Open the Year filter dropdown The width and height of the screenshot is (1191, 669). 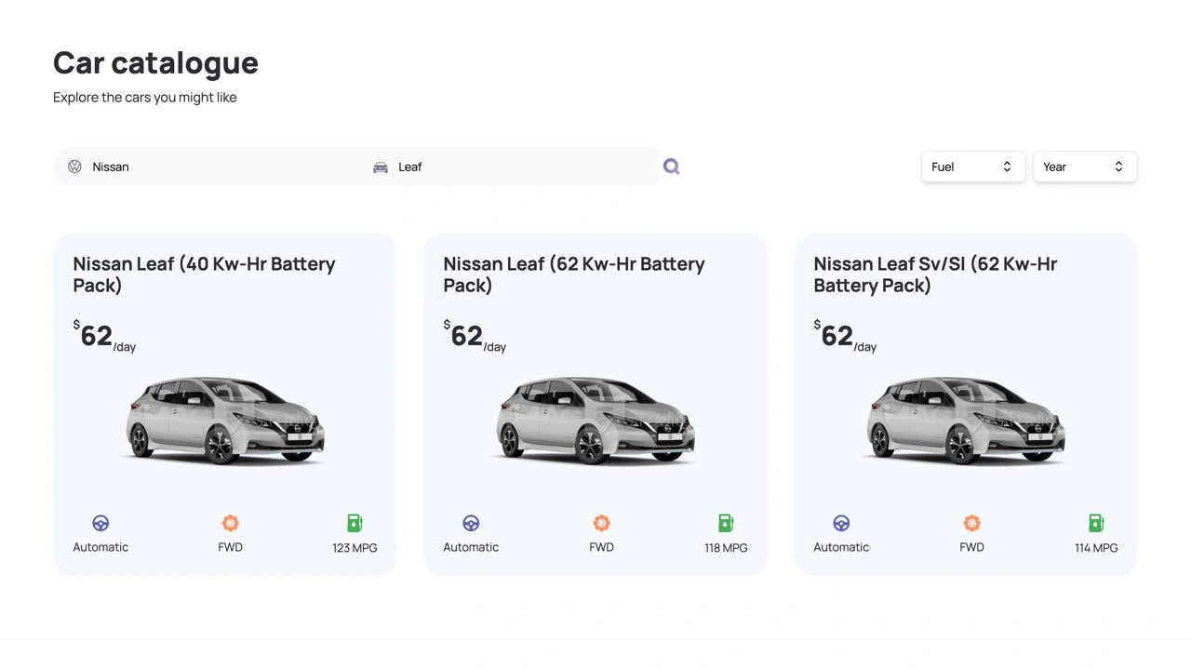(x=1085, y=167)
